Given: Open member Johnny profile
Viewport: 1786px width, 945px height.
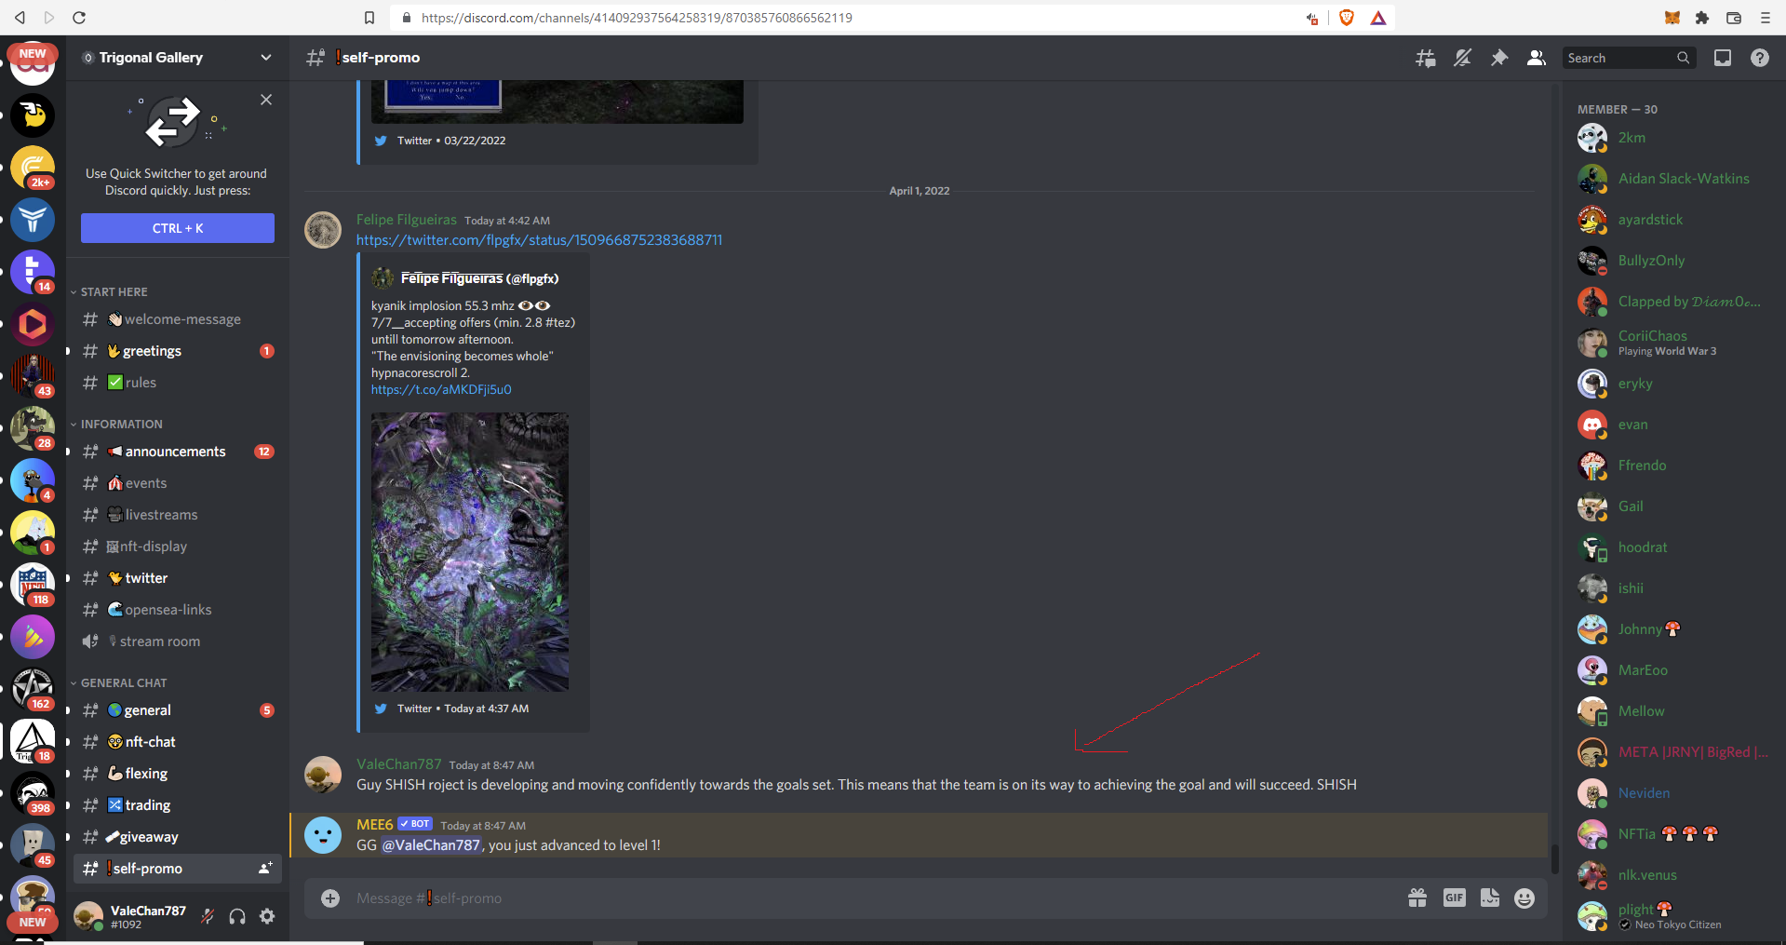Looking at the screenshot, I should pyautogui.click(x=1672, y=629).
